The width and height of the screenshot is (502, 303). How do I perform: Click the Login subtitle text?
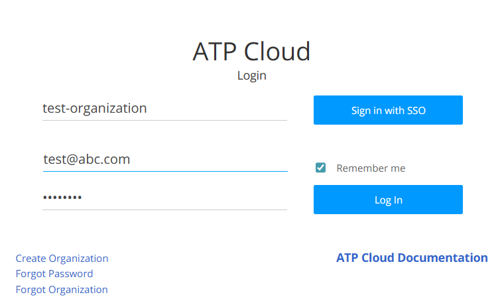tap(251, 76)
